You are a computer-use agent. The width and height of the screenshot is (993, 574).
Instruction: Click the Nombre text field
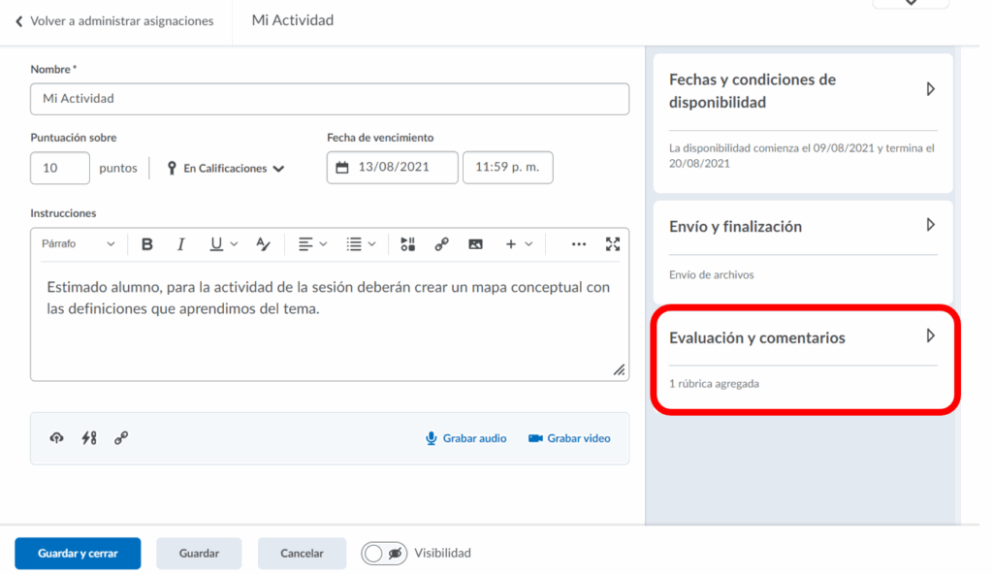329,99
